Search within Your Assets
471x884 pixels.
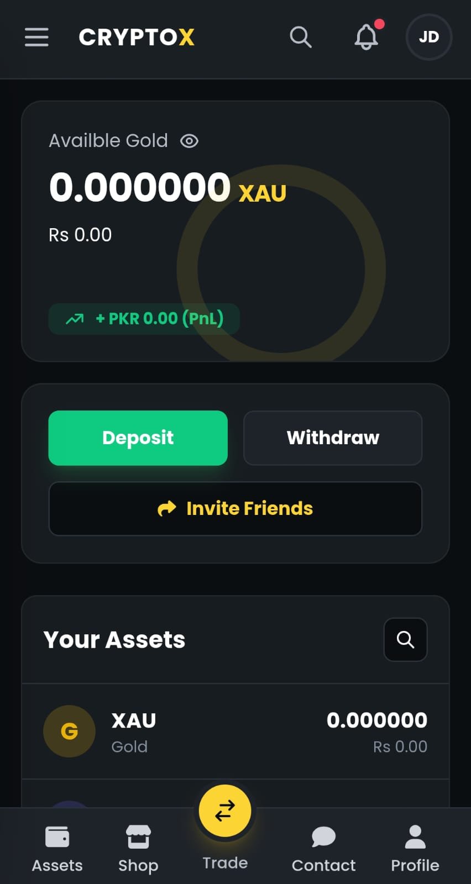405,639
